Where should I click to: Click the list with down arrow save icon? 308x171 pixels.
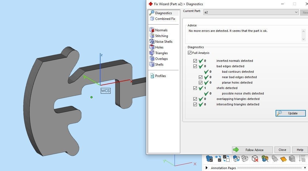302,158
